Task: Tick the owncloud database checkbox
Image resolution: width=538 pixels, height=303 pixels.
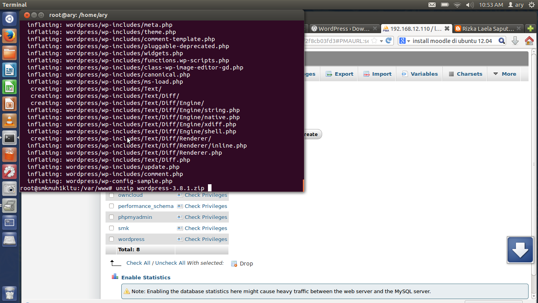Action: click(111, 195)
